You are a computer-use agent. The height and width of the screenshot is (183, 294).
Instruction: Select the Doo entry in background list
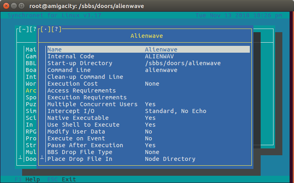tap(31, 159)
